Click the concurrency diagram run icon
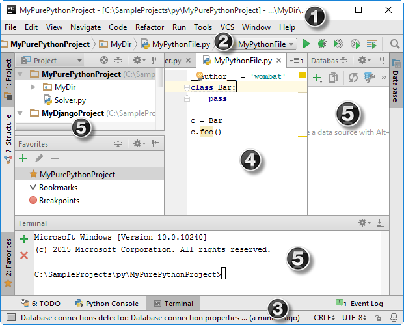The width and height of the screenshot is (404, 325). tap(371, 44)
